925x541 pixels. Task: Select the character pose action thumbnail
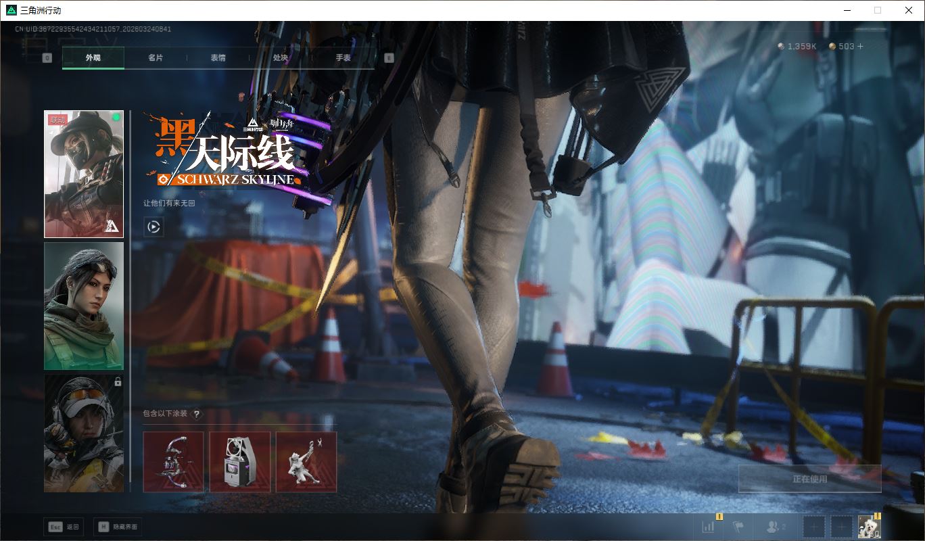coord(306,462)
